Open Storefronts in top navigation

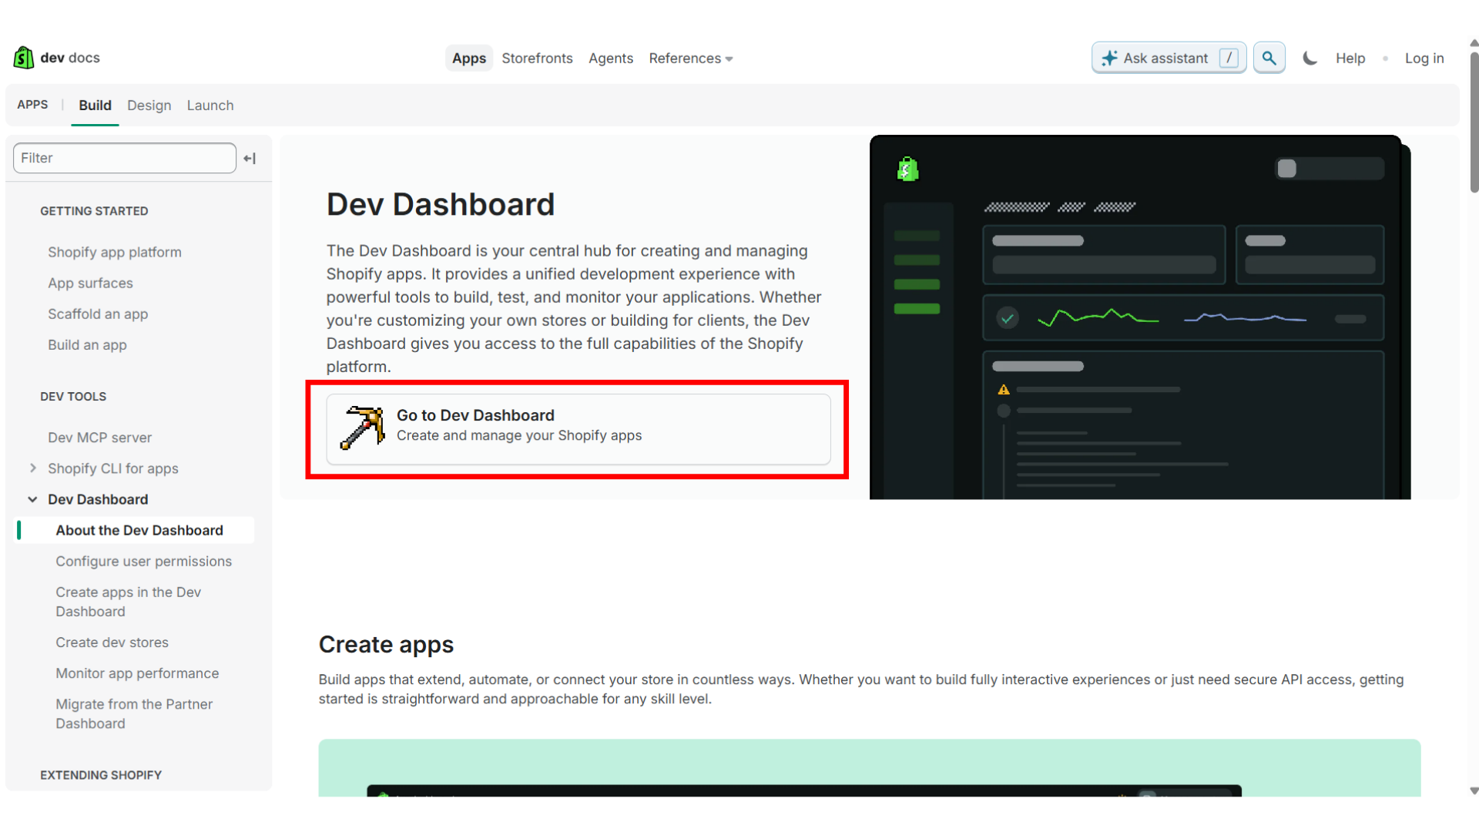[x=537, y=59]
